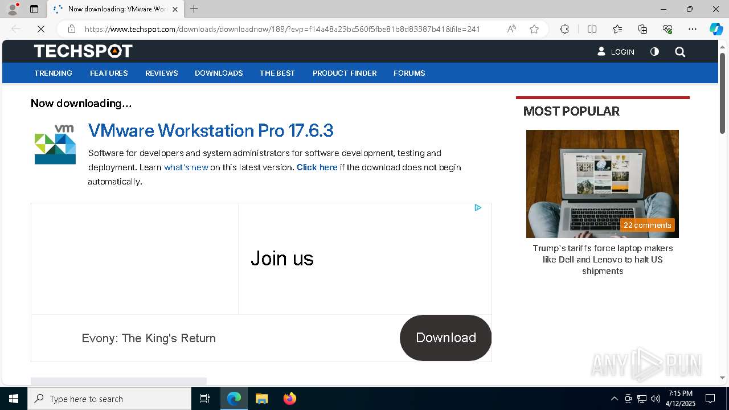This screenshot has height=410, width=729.
Task: Add this page to favorites
Action: pos(534,29)
